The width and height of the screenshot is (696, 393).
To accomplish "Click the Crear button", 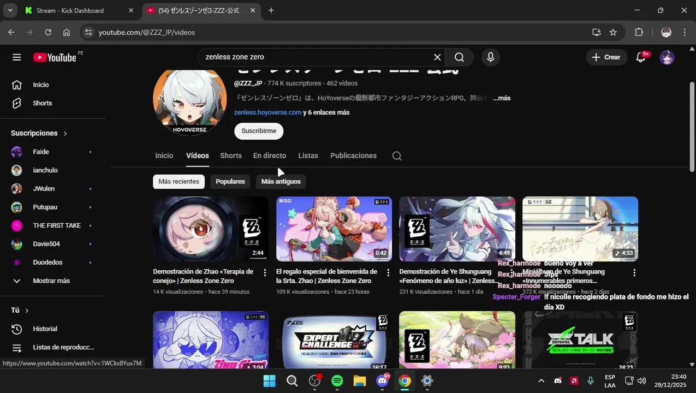I will (606, 57).
